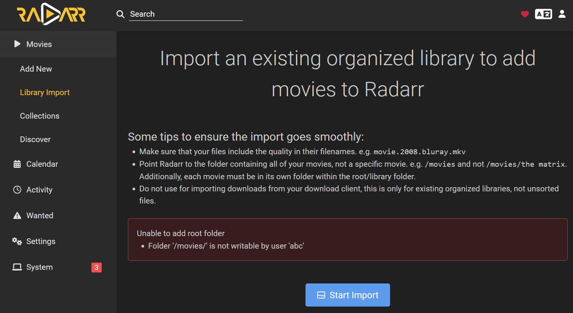Open Discover page
573x313 pixels.
[35, 139]
